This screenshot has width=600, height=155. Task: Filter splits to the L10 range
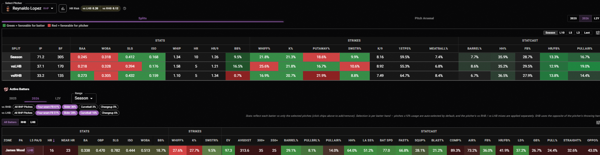pyautogui.click(x=562, y=33)
